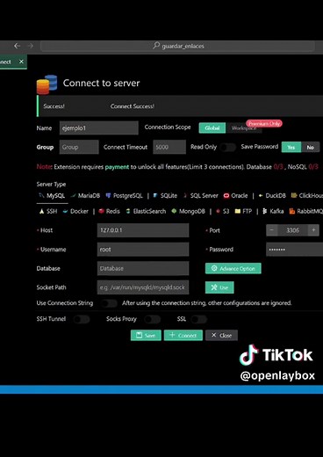Select the MariaDB server type
The image size is (323, 457).
coord(85,196)
